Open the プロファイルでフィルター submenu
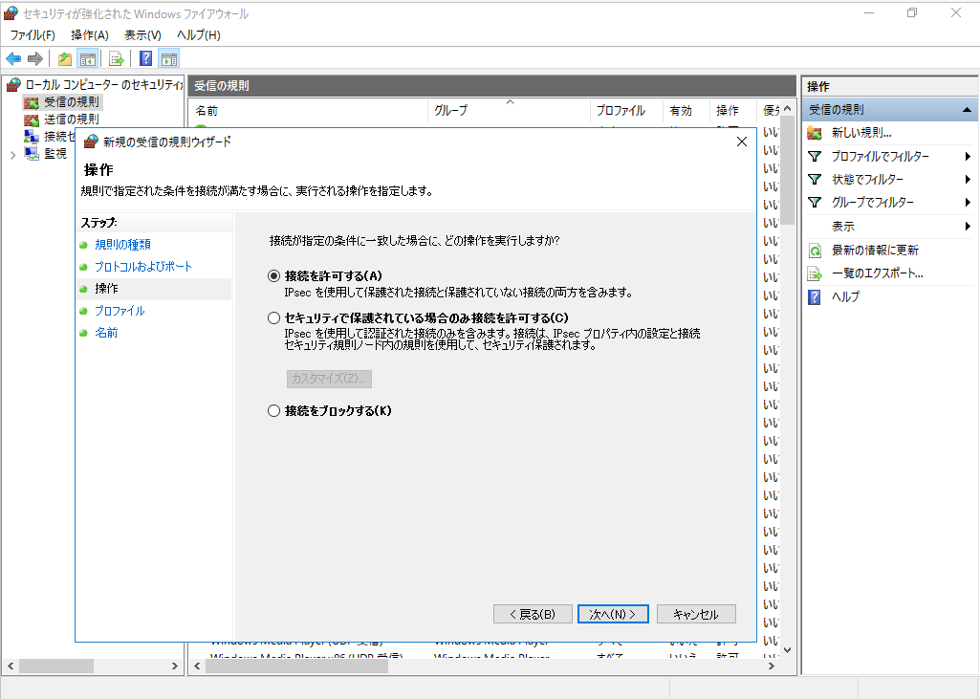The image size is (980, 699). (x=880, y=156)
